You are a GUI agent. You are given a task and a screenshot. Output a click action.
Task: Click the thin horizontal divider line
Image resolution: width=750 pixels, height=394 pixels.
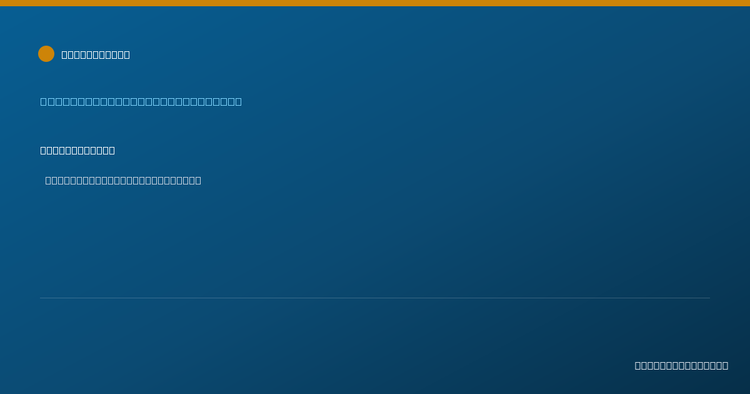pyautogui.click(x=375, y=298)
